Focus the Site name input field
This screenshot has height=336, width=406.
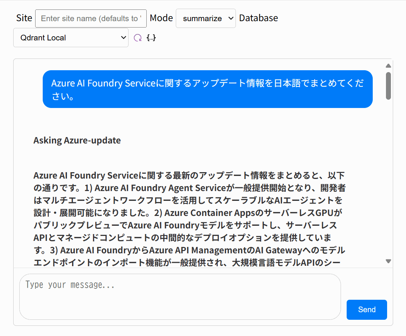pyautogui.click(x=91, y=18)
